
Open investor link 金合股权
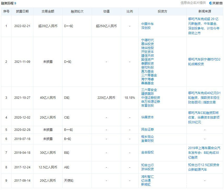(148, 152)
